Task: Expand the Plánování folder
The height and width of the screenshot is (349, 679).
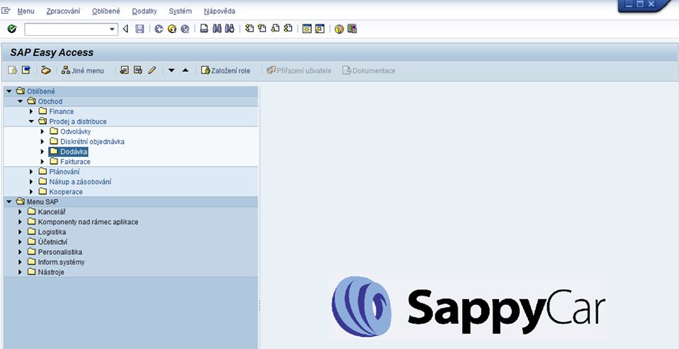Action: click(x=31, y=171)
